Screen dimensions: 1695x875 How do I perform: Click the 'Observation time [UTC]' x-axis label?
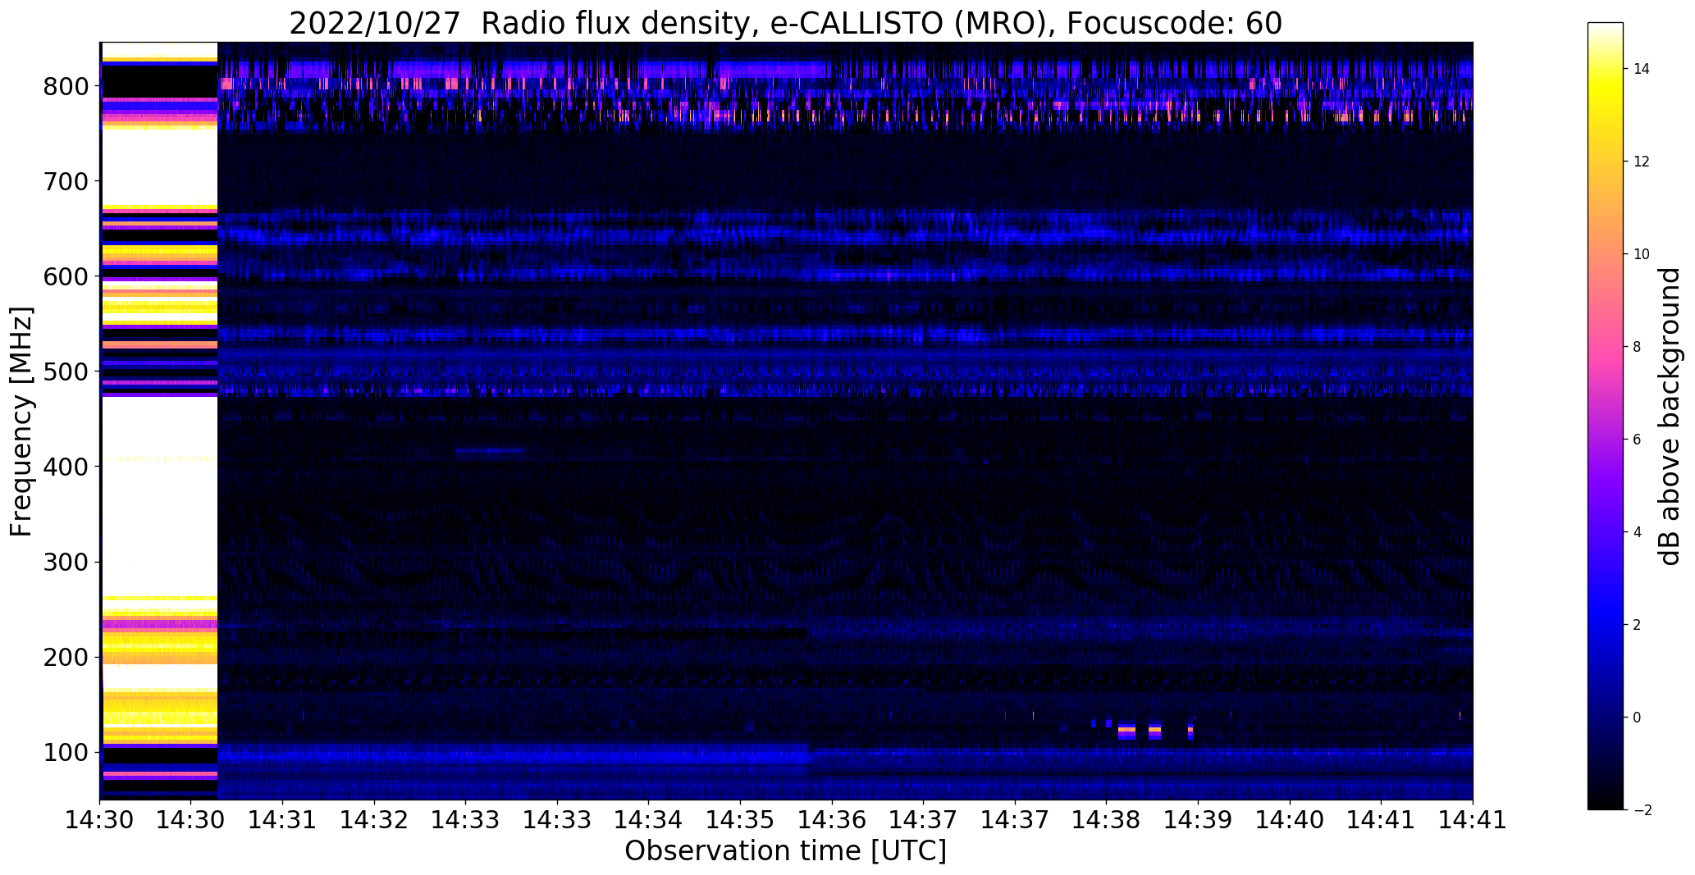point(785,851)
